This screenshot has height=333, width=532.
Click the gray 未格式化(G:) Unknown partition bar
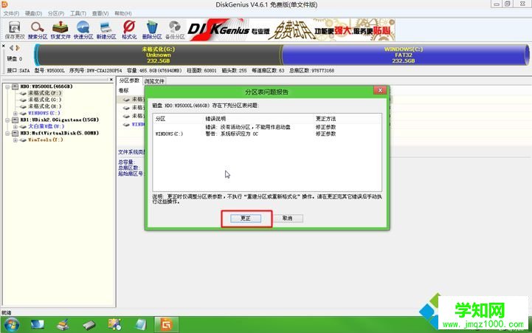click(159, 55)
